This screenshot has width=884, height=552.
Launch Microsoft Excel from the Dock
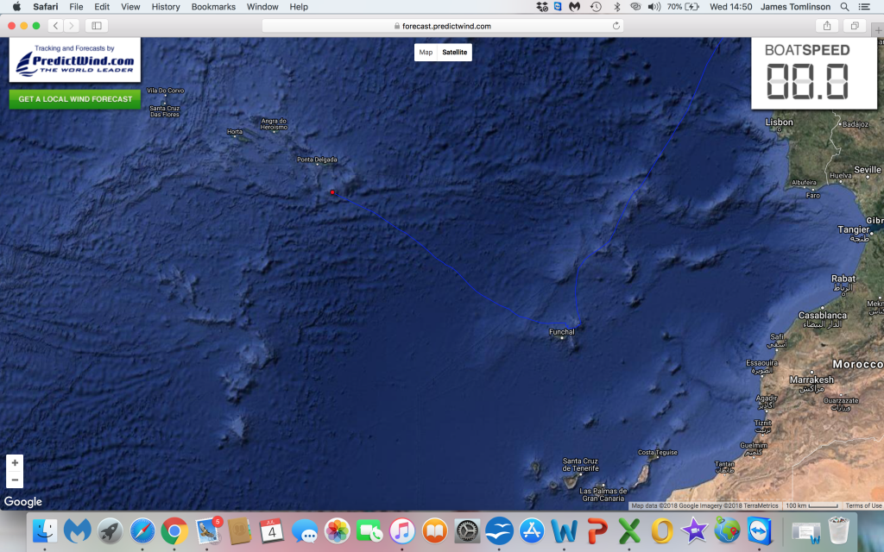(629, 530)
